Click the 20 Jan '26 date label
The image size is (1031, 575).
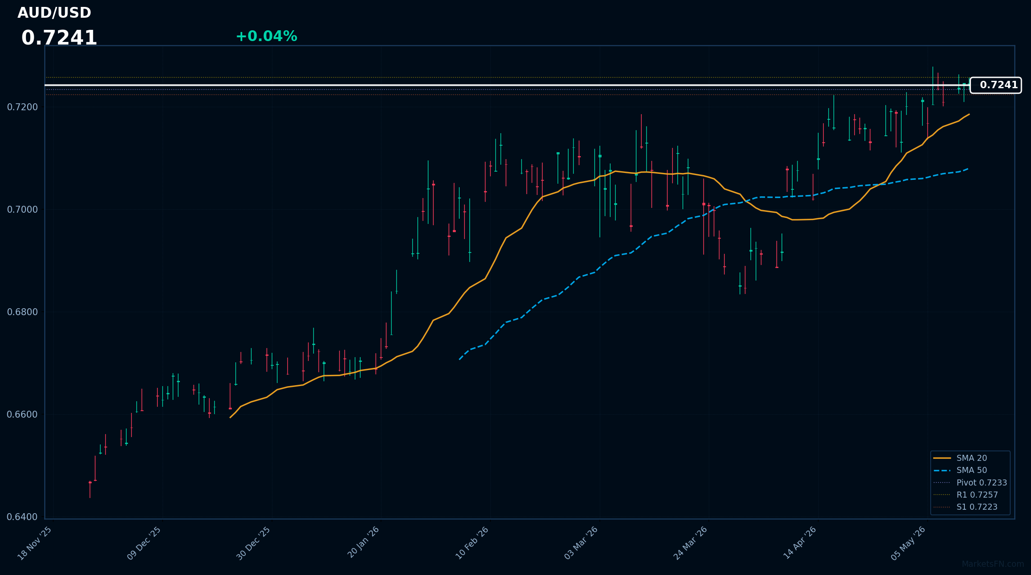click(363, 543)
